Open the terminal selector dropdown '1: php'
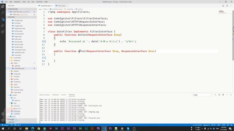The height and width of the screenshot is (131, 234). point(202,95)
